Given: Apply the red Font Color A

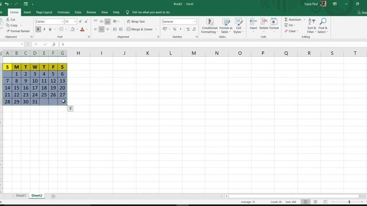Looking at the screenshot, I should pyautogui.click(x=82, y=29).
